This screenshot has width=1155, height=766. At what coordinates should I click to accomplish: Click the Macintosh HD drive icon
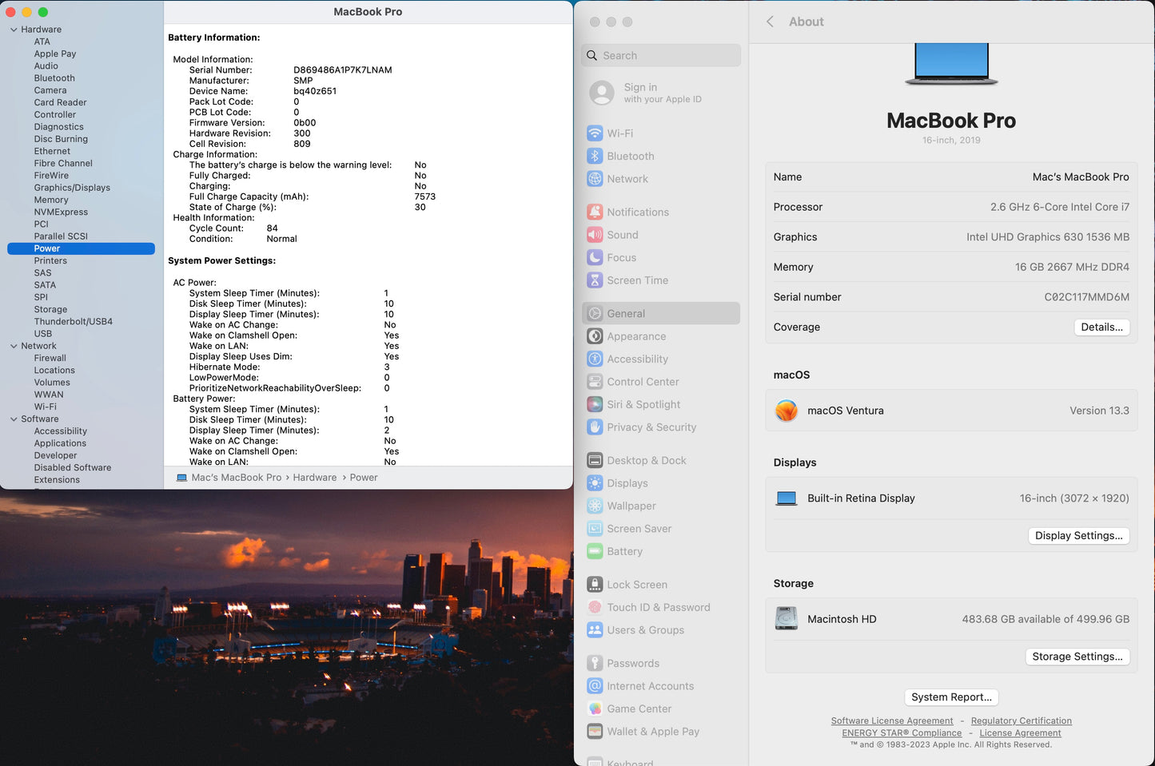coord(787,619)
